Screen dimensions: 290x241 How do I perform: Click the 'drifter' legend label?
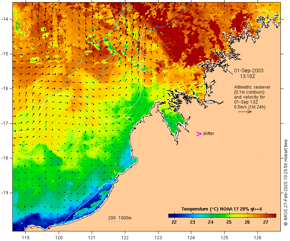point(208,134)
